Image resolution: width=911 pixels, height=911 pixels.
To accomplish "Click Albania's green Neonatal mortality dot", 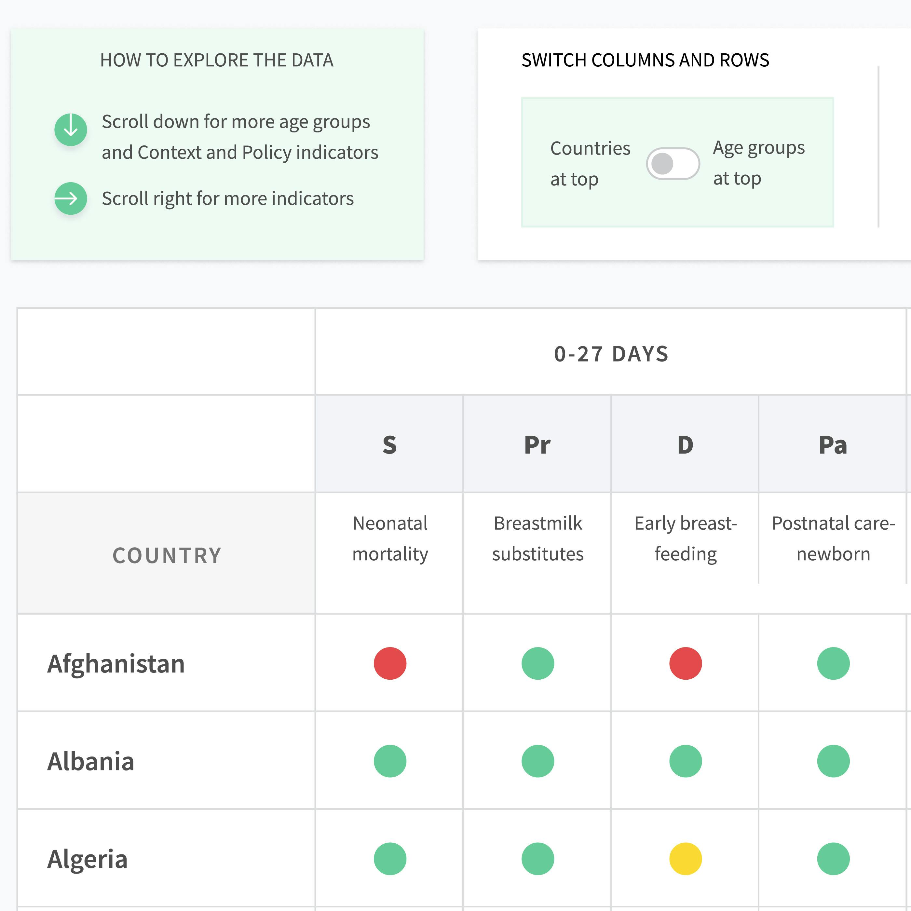I will [390, 761].
